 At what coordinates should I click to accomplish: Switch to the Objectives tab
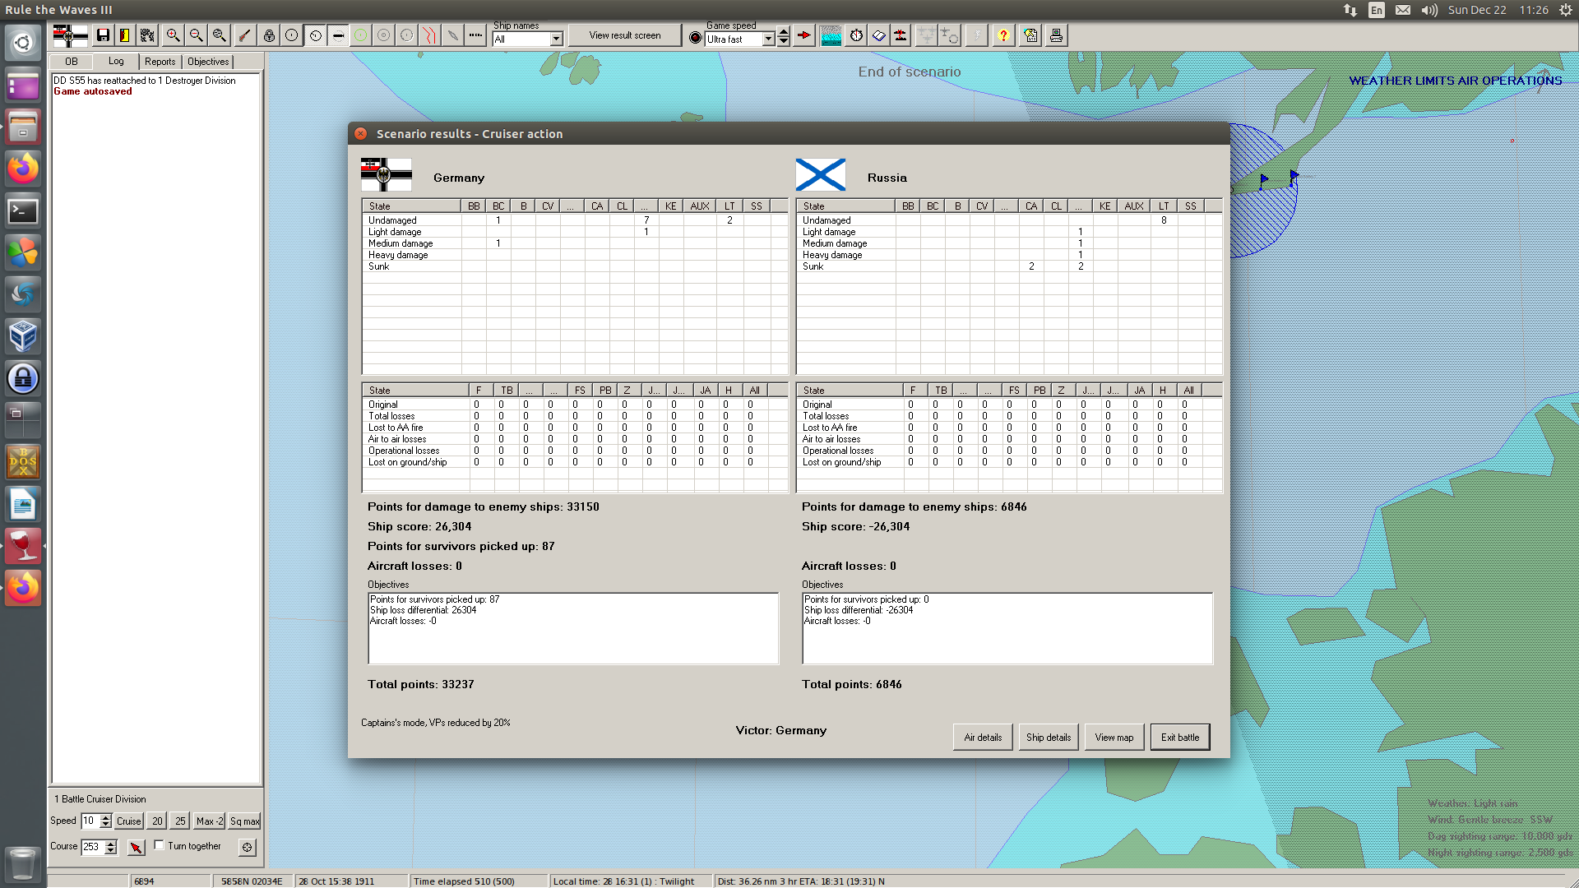pos(208,62)
